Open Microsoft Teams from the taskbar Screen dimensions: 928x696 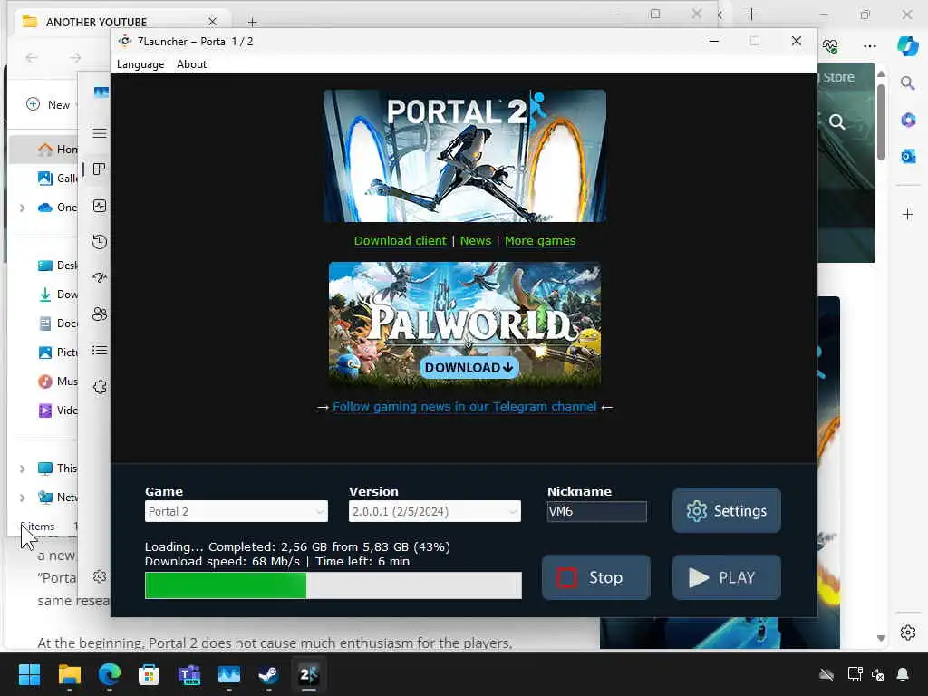click(x=189, y=674)
